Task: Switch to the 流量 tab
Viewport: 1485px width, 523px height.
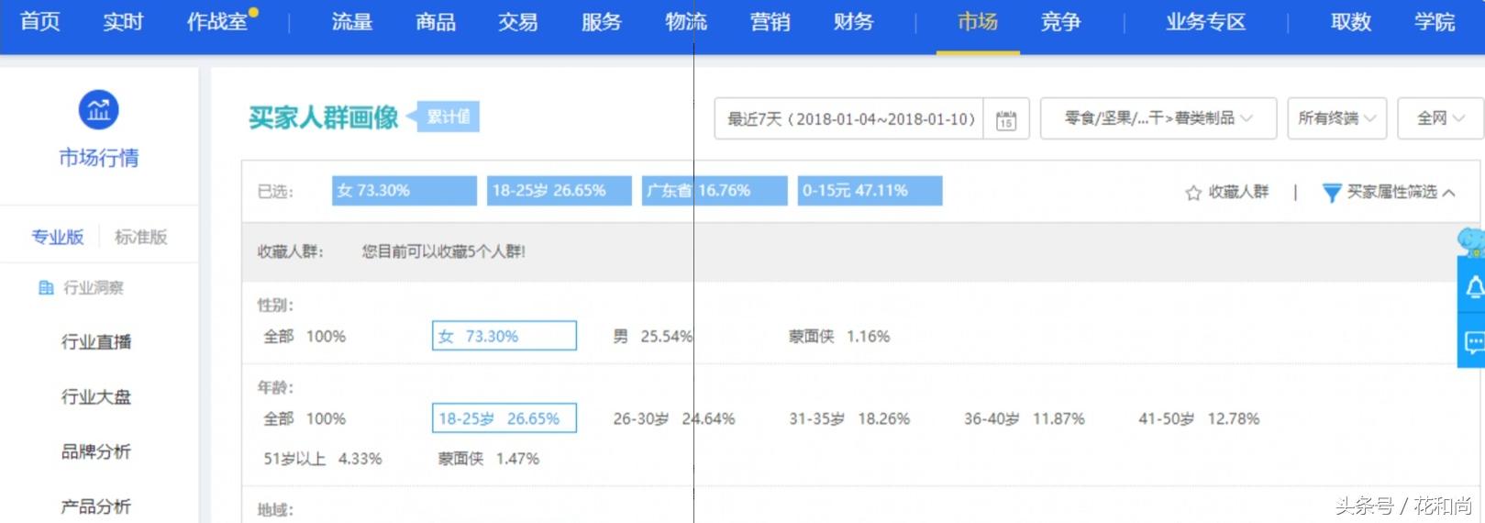Action: tap(352, 22)
